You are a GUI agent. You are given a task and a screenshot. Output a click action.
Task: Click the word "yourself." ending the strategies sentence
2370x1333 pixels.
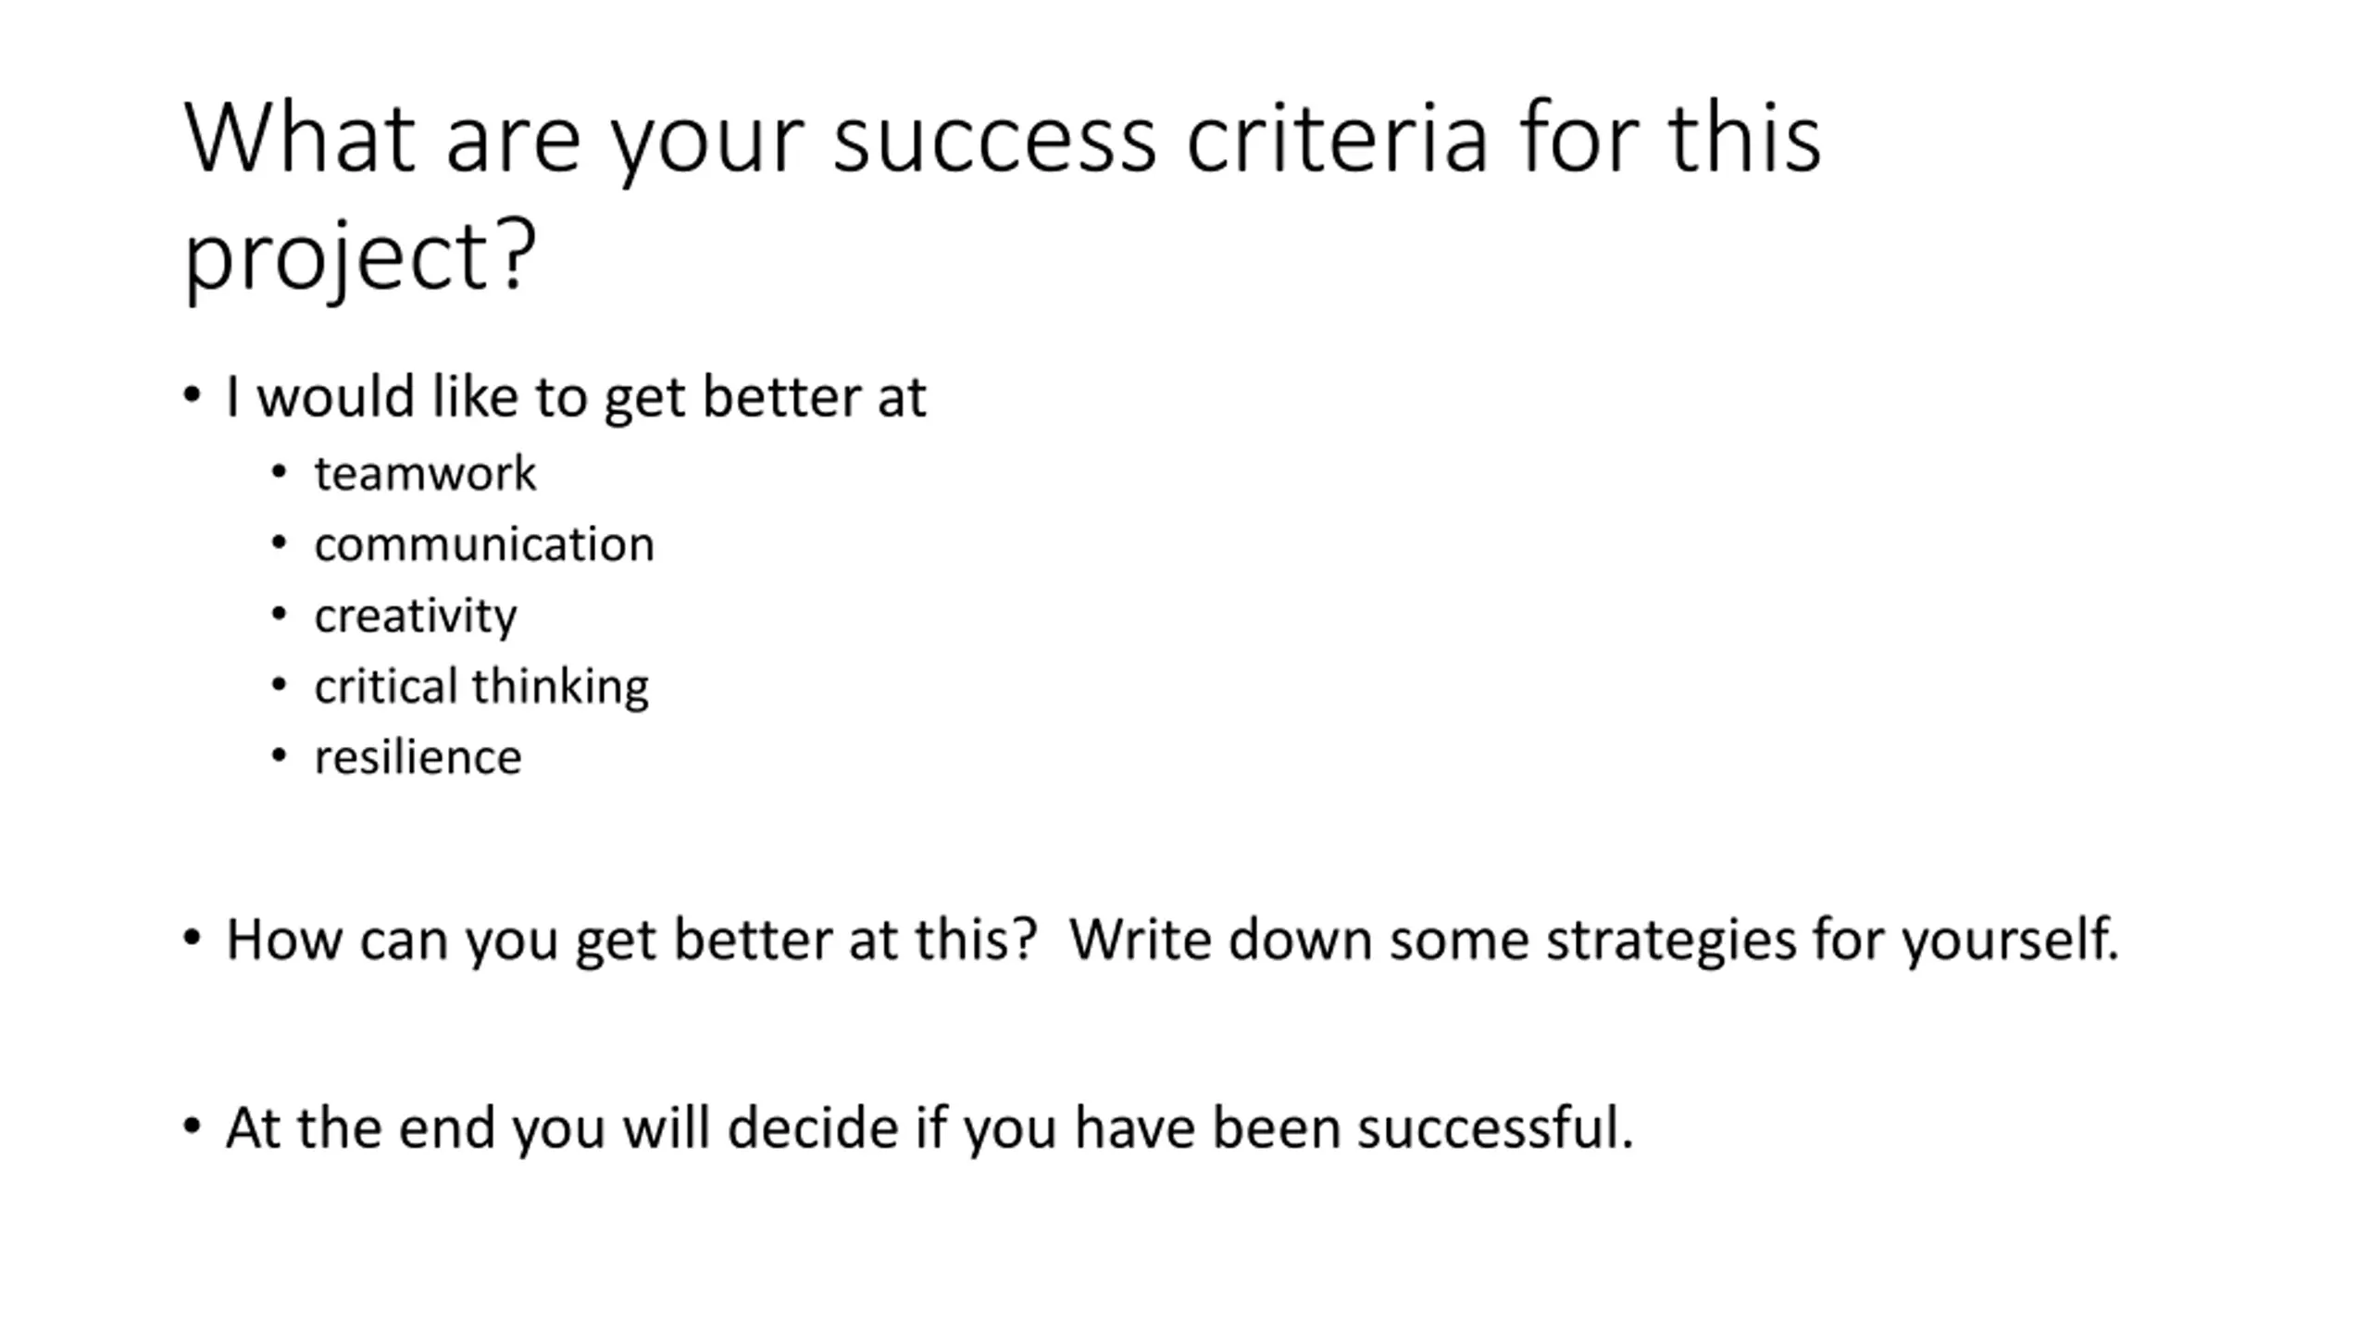(2010, 941)
